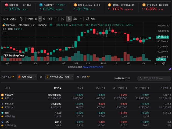Open the chart icon beside STEEM ticker
Viewport: 172px width, 129px height.
point(15,126)
